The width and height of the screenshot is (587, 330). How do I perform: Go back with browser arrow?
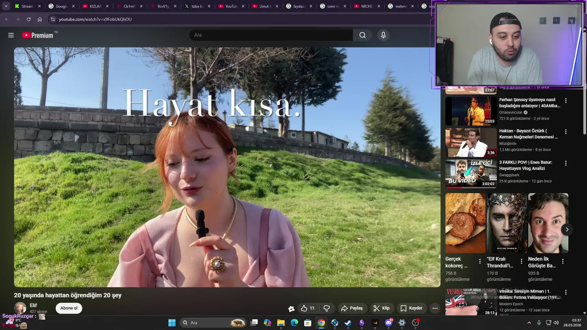point(6,19)
